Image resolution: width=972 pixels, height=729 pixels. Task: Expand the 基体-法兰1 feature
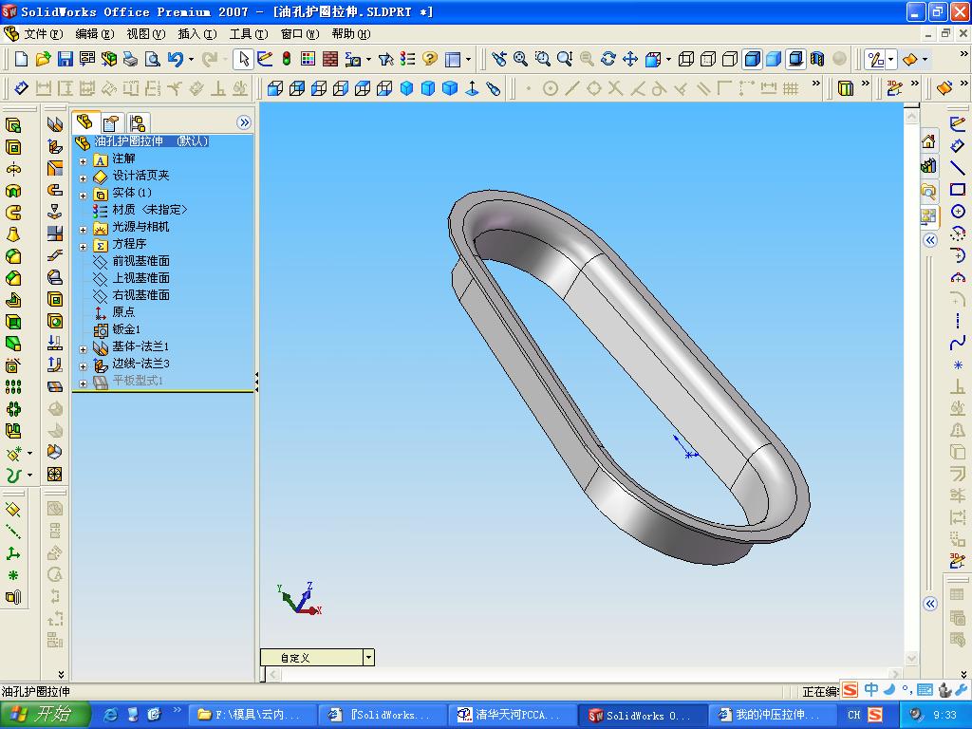click(84, 349)
